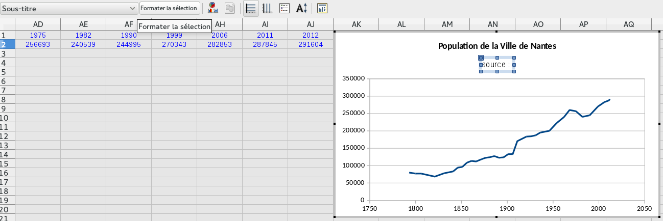Click cell containing 1975
Screen dimensions: 663x221
pyautogui.click(x=37, y=35)
